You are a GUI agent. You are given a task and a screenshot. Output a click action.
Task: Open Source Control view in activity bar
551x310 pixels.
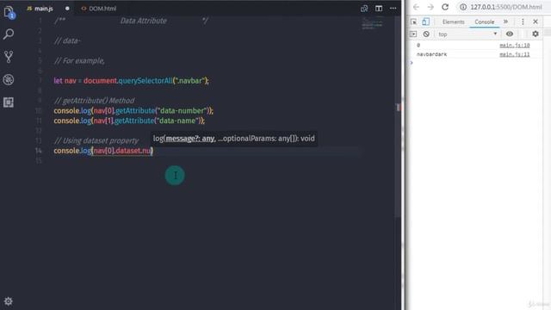(x=9, y=57)
